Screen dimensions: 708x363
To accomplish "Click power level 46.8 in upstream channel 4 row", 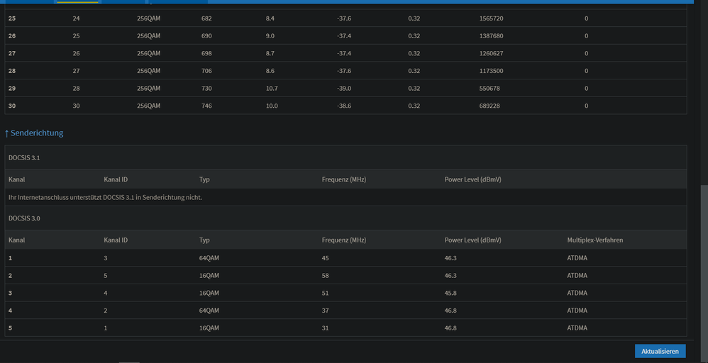I will [450, 311].
